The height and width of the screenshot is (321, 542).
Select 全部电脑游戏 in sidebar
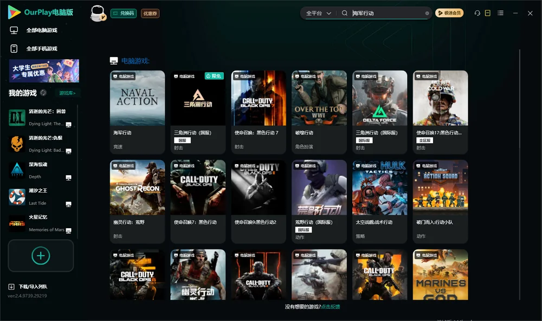point(42,30)
